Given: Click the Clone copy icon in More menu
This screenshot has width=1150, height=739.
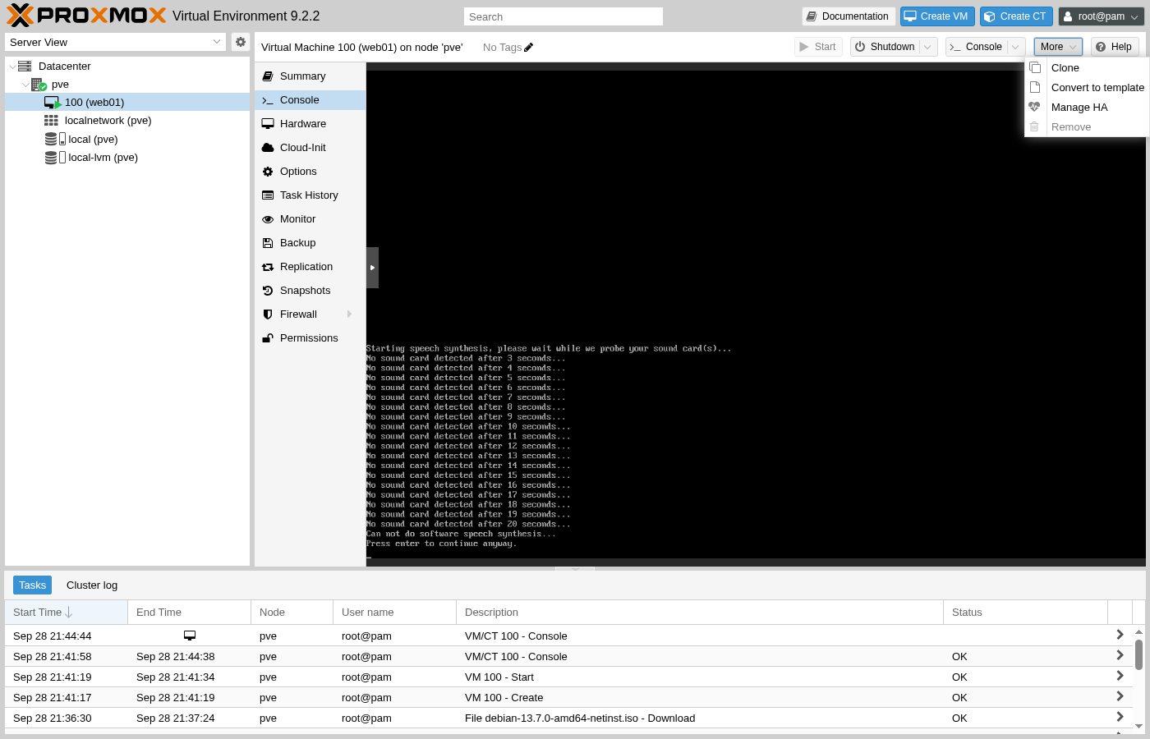Looking at the screenshot, I should (1035, 67).
